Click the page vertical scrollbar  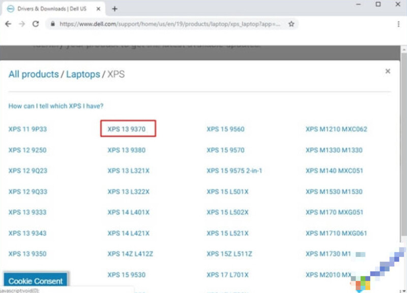[x=403, y=145]
